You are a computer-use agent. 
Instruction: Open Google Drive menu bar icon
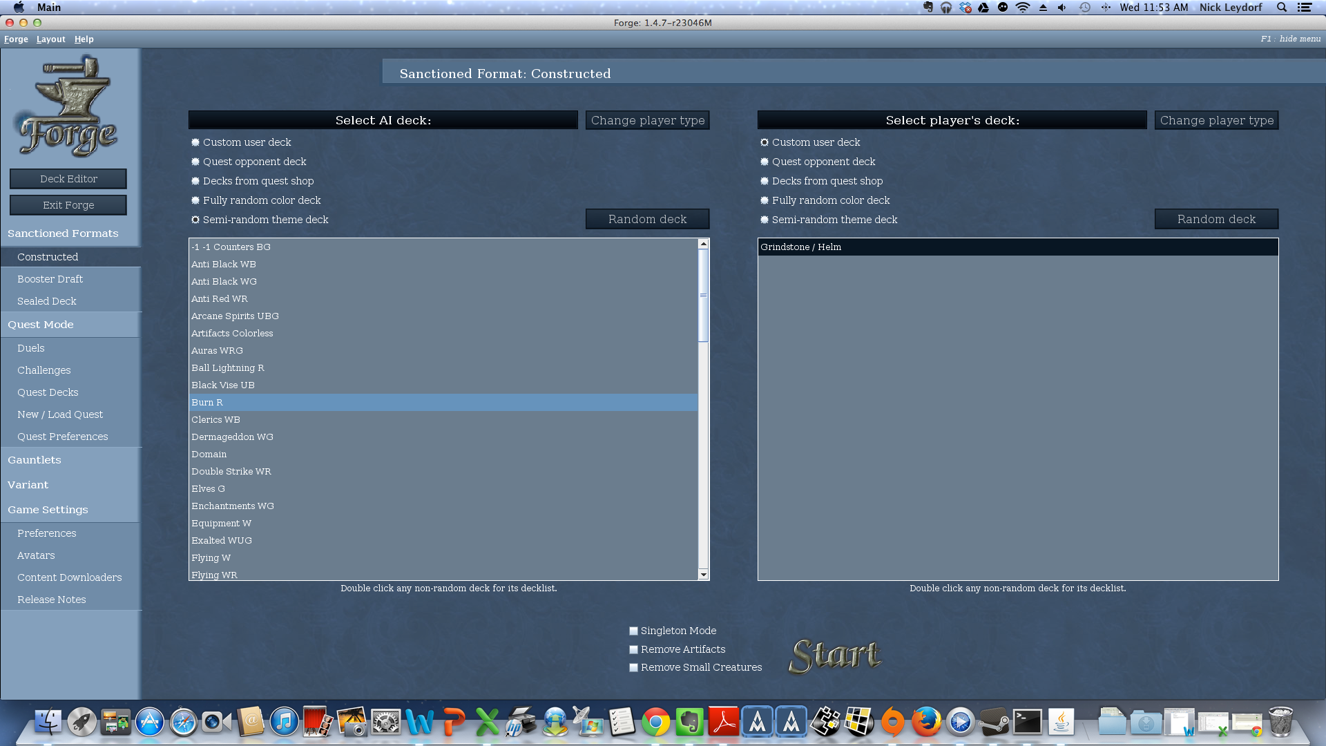[983, 7]
